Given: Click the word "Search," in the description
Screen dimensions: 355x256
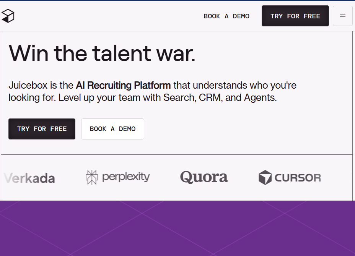Looking at the screenshot, I should point(180,97).
